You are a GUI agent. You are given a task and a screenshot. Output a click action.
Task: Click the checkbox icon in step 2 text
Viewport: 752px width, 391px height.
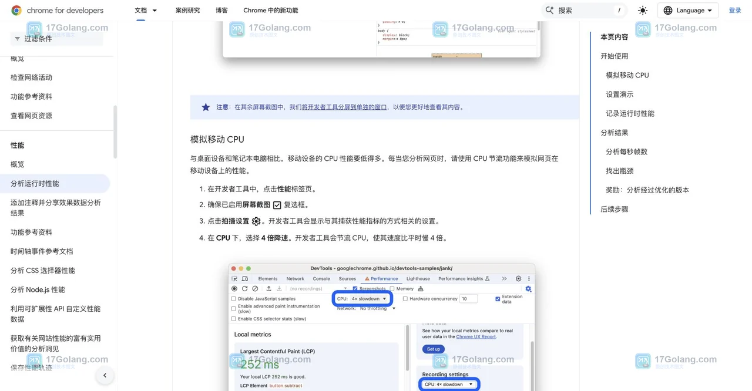[x=277, y=205]
